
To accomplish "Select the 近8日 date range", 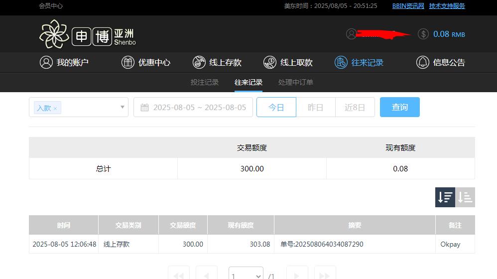I will tap(355, 107).
